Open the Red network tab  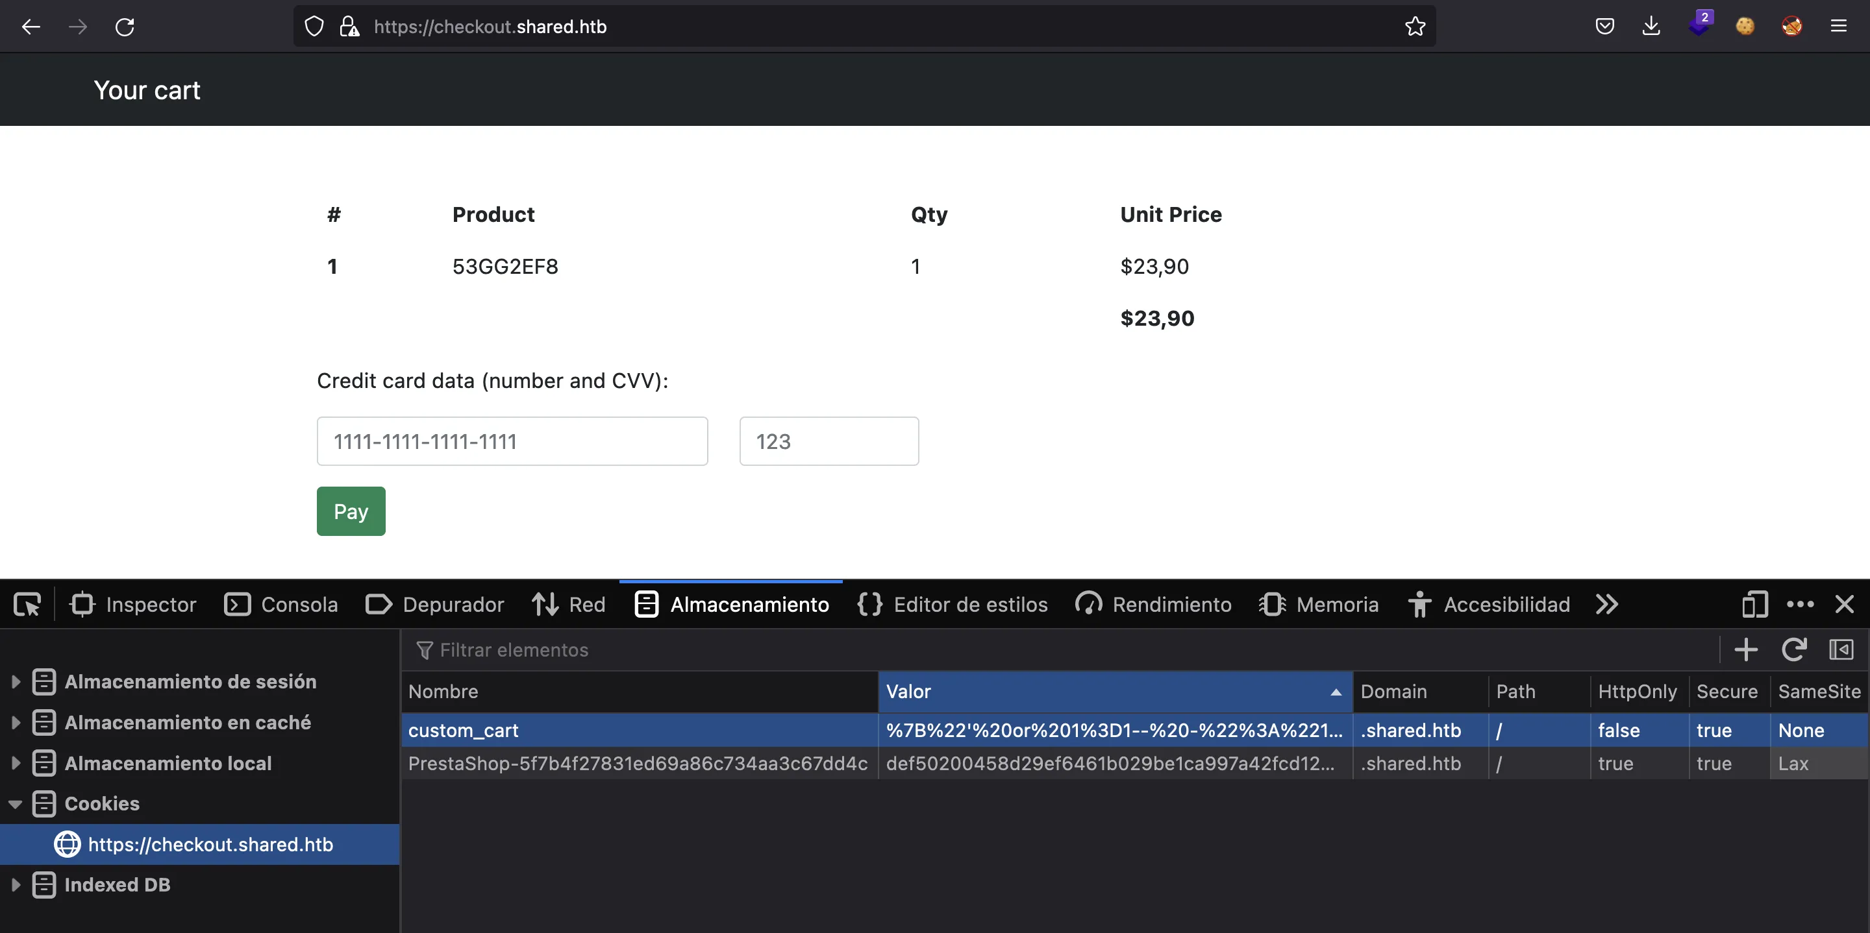(568, 604)
